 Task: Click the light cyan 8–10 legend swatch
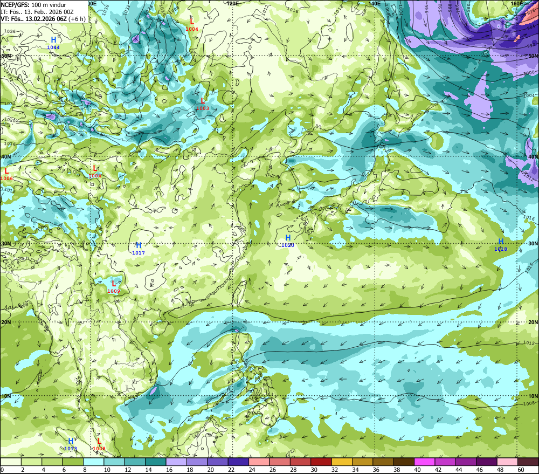(x=93, y=462)
